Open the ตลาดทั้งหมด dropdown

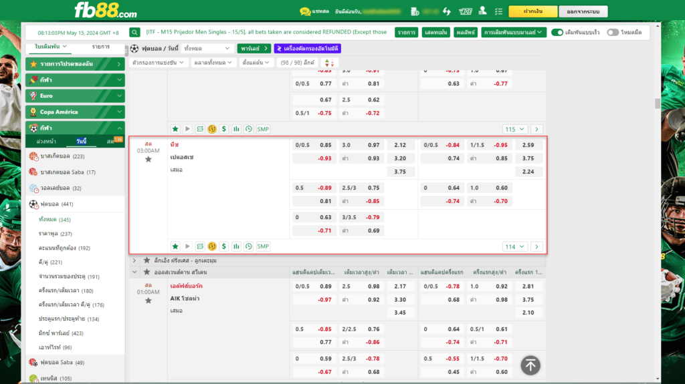coord(213,63)
